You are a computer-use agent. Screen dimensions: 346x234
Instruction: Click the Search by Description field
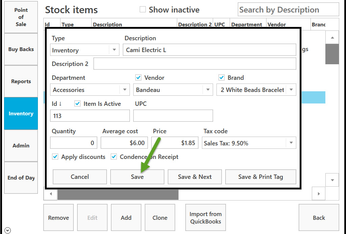coord(288,10)
